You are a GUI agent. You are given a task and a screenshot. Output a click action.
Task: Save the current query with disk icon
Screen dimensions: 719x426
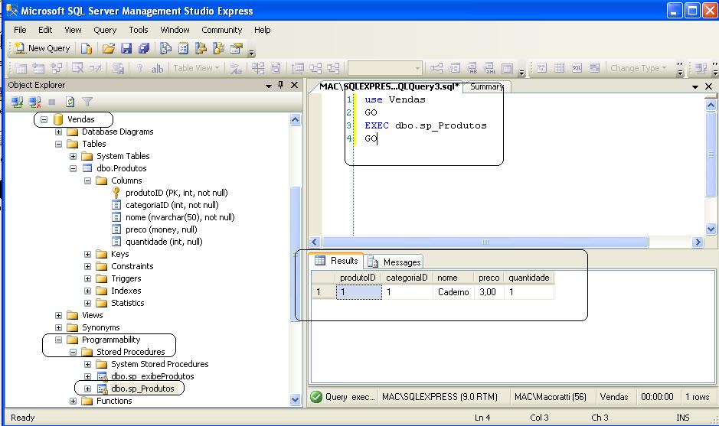pos(126,48)
